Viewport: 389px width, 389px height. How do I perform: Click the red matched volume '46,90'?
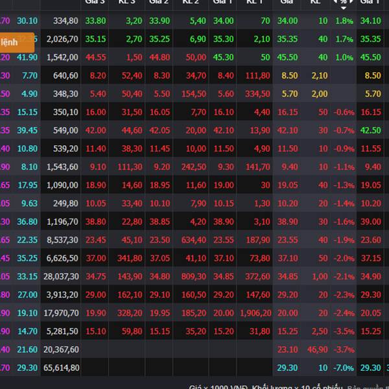coord(317,349)
